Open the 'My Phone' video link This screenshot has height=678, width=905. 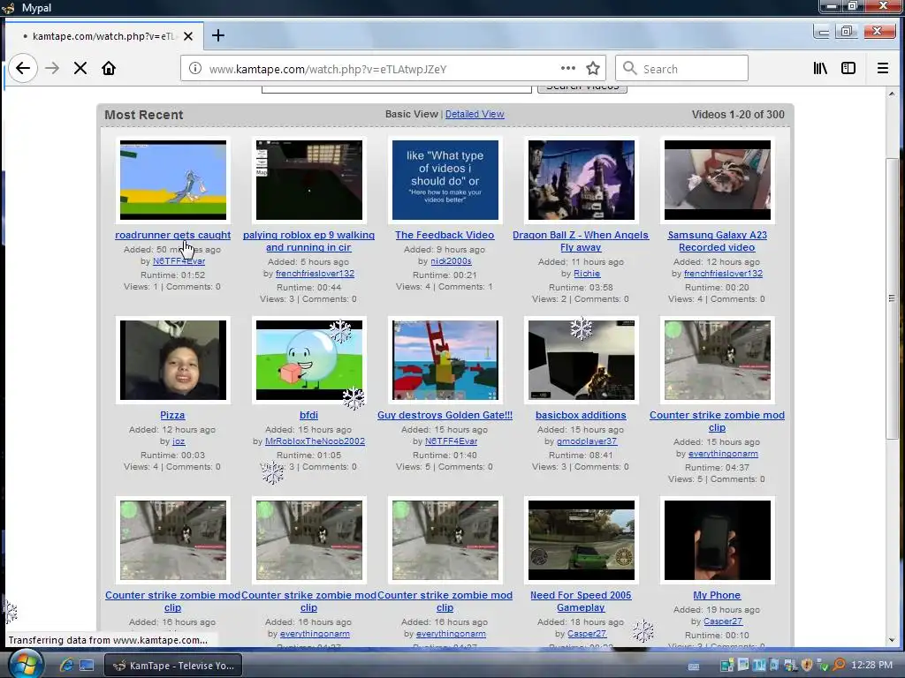[x=717, y=595]
